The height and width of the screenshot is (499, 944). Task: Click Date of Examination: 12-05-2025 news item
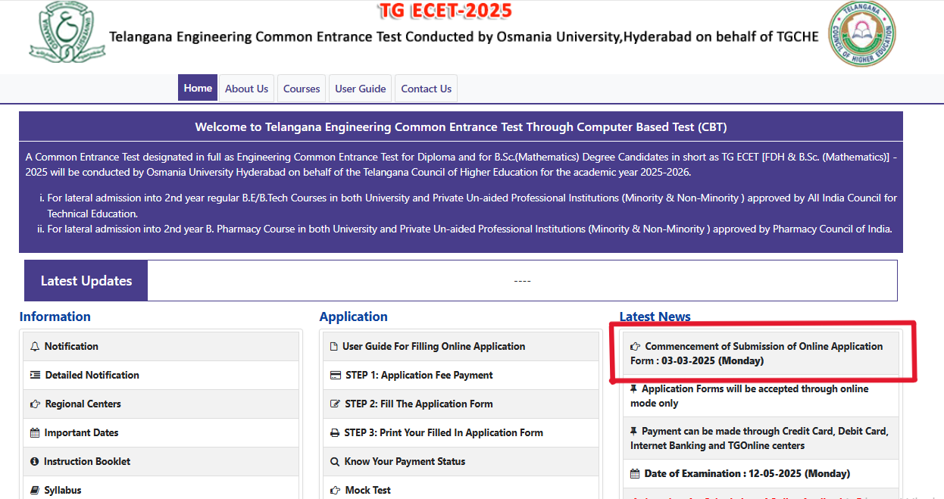[x=761, y=473]
